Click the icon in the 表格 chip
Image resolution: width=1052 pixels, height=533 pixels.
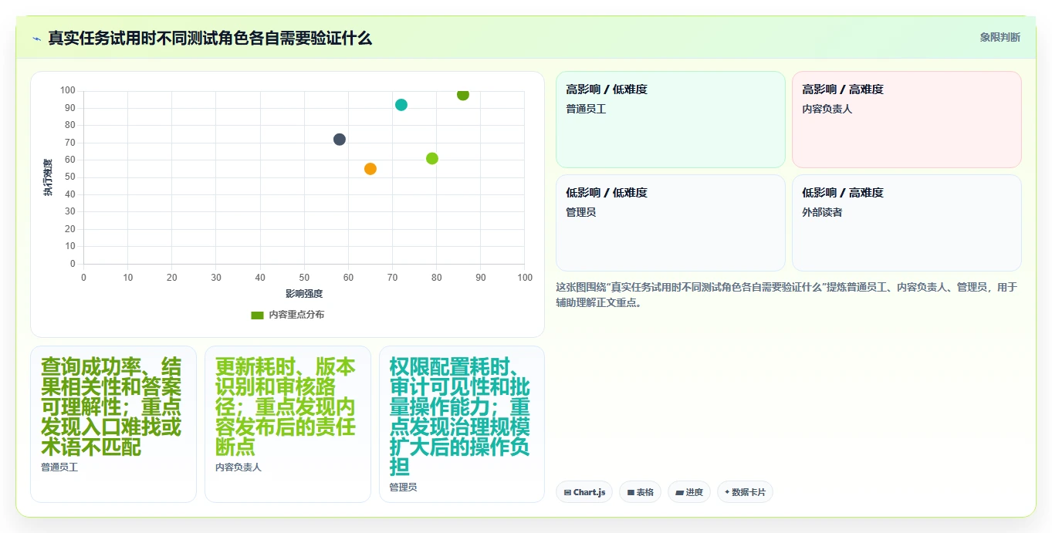631,492
